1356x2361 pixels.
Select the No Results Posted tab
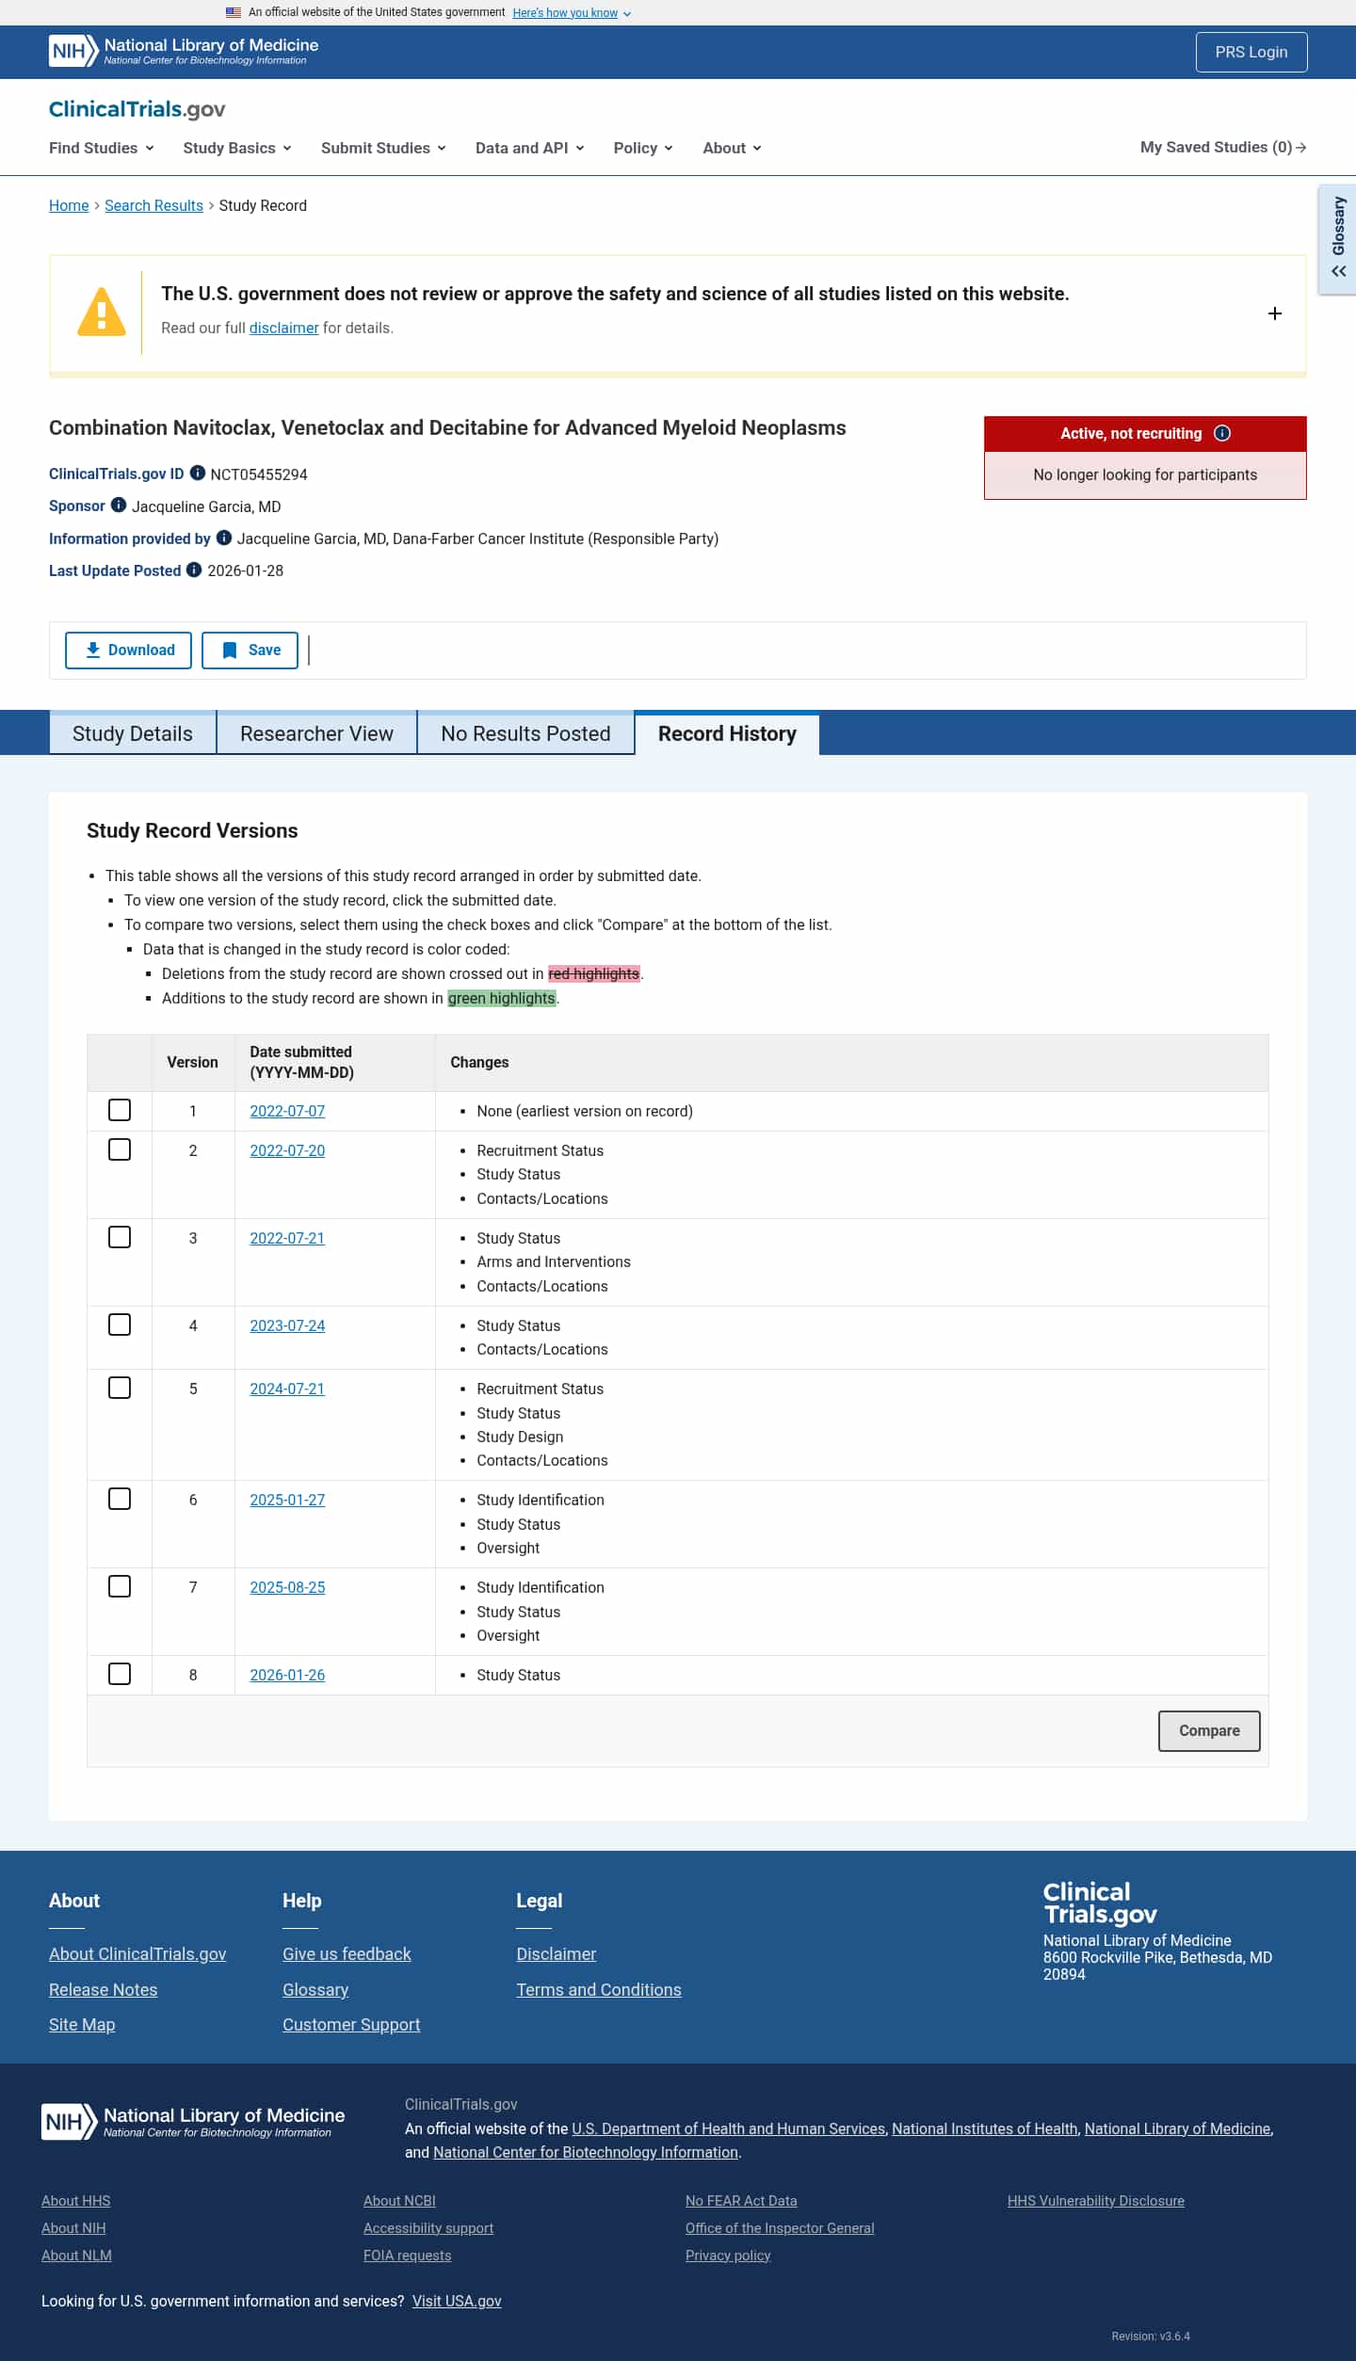coord(525,733)
